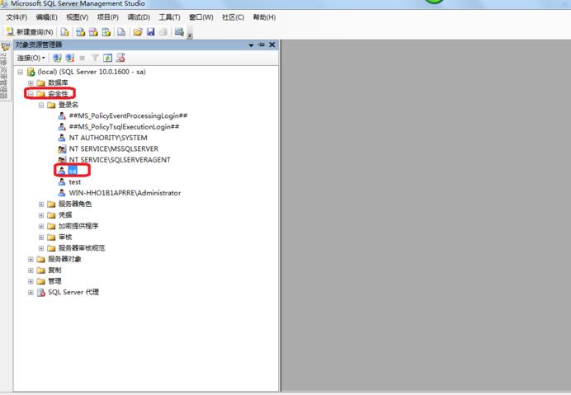
Task: Click the Disconnect icon in Object Explorer toolbar
Action: pos(69,58)
